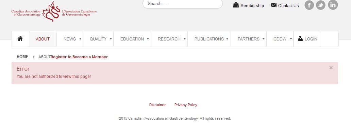Open the Privacy Policy link
This screenshot has width=351, height=134.
tap(186, 105)
